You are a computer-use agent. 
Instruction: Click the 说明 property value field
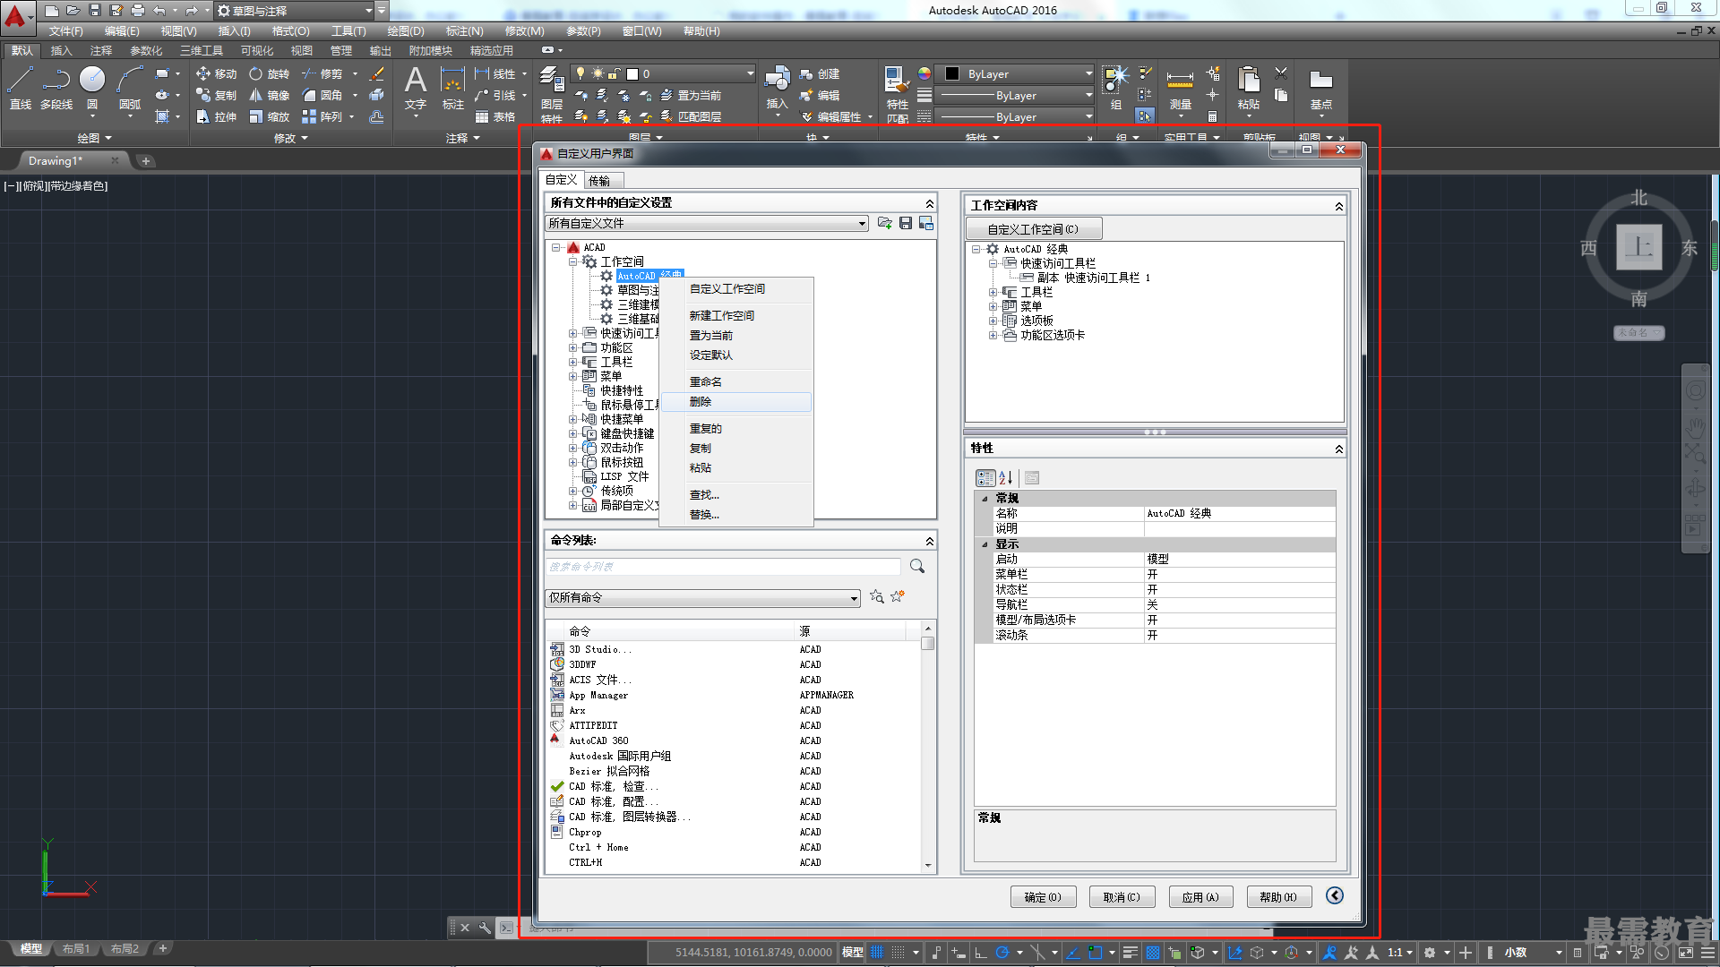1240,528
